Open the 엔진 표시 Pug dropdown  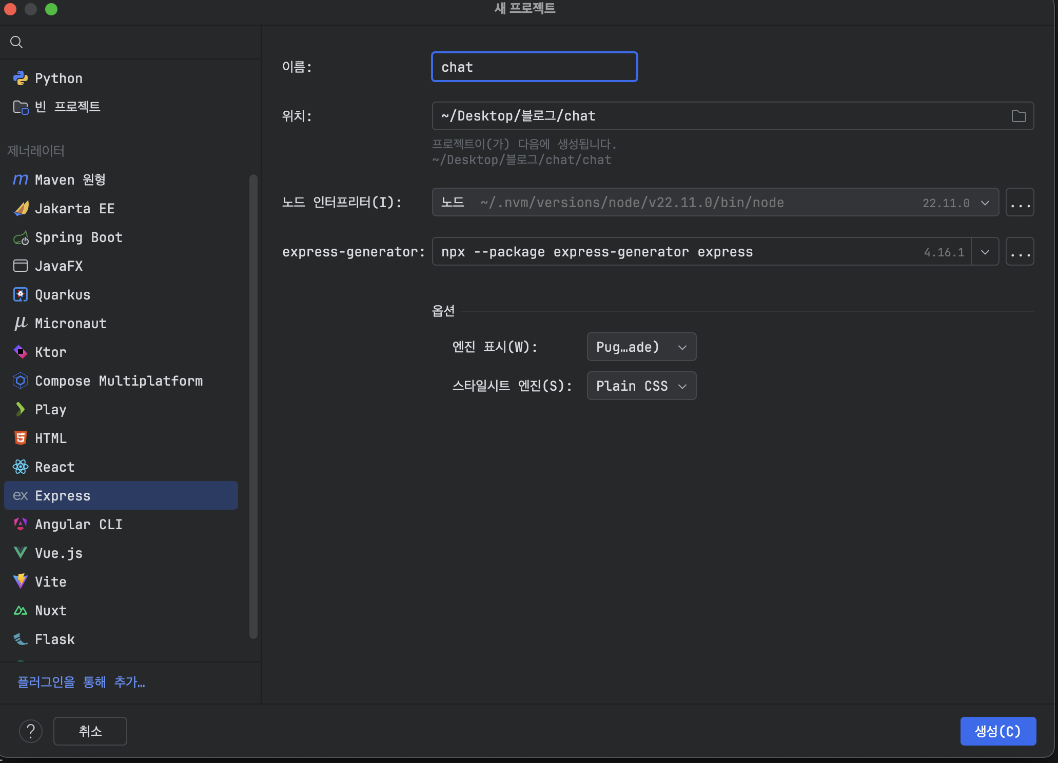click(641, 347)
